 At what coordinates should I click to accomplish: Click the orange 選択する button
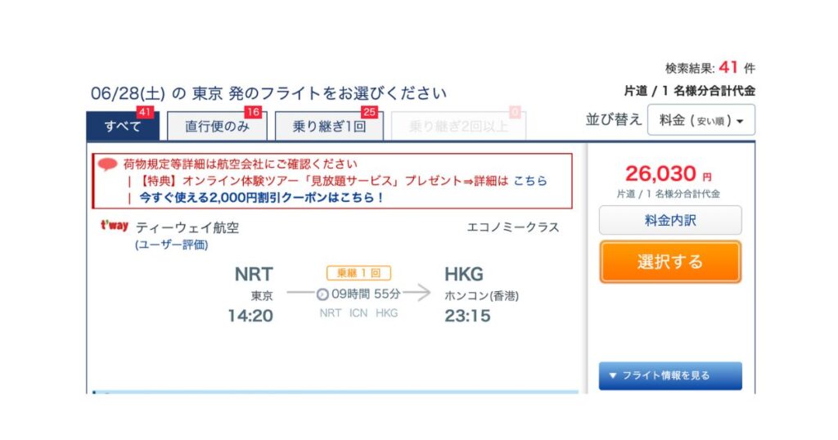click(x=670, y=262)
